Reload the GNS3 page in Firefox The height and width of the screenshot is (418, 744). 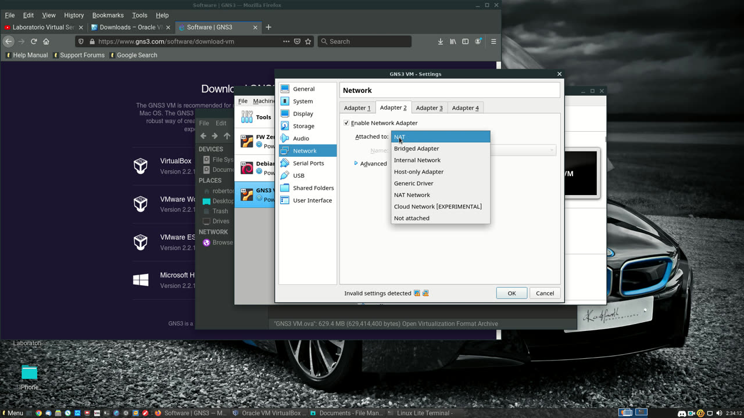tap(34, 42)
